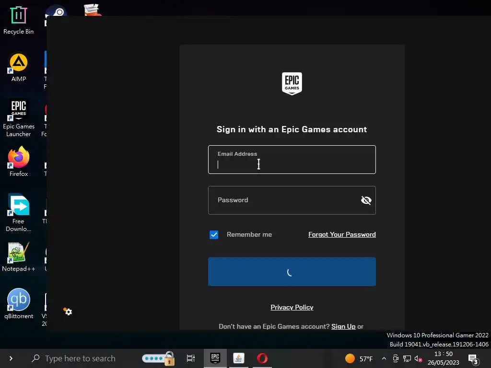This screenshot has height=368, width=491.
Task: Select the AIMP desktop shortcut
Action: coord(19,68)
